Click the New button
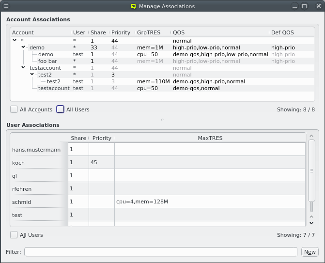The image size is (325, 263). coord(310,252)
